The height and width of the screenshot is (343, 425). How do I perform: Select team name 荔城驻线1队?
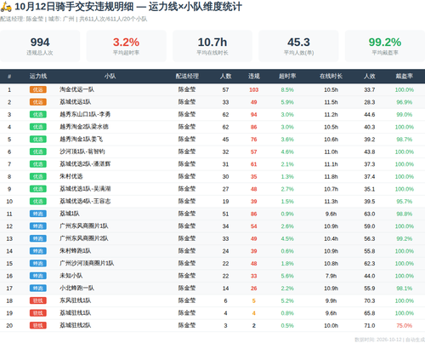coord(76,313)
